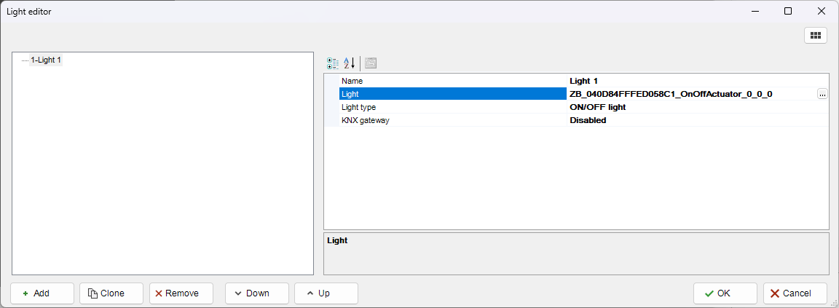Sort properties alphabetically
Image resolution: width=839 pixels, height=308 pixels.
[349, 63]
